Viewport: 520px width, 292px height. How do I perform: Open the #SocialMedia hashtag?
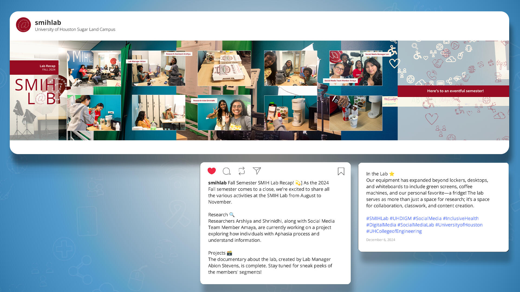click(x=427, y=218)
